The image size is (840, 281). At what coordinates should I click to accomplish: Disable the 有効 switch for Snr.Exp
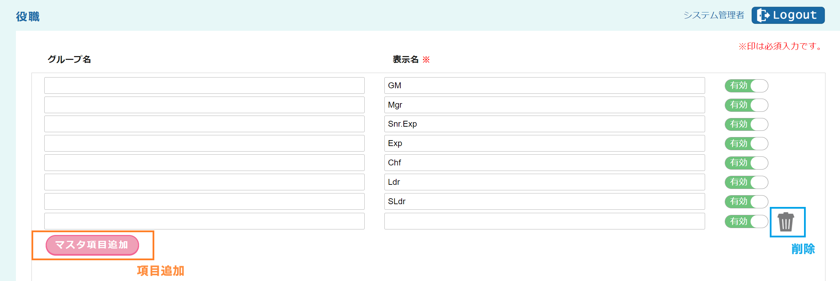coord(746,124)
